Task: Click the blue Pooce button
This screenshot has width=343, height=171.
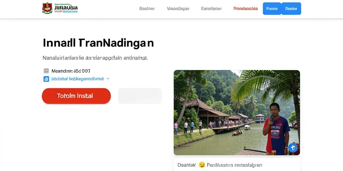Action: point(272,8)
